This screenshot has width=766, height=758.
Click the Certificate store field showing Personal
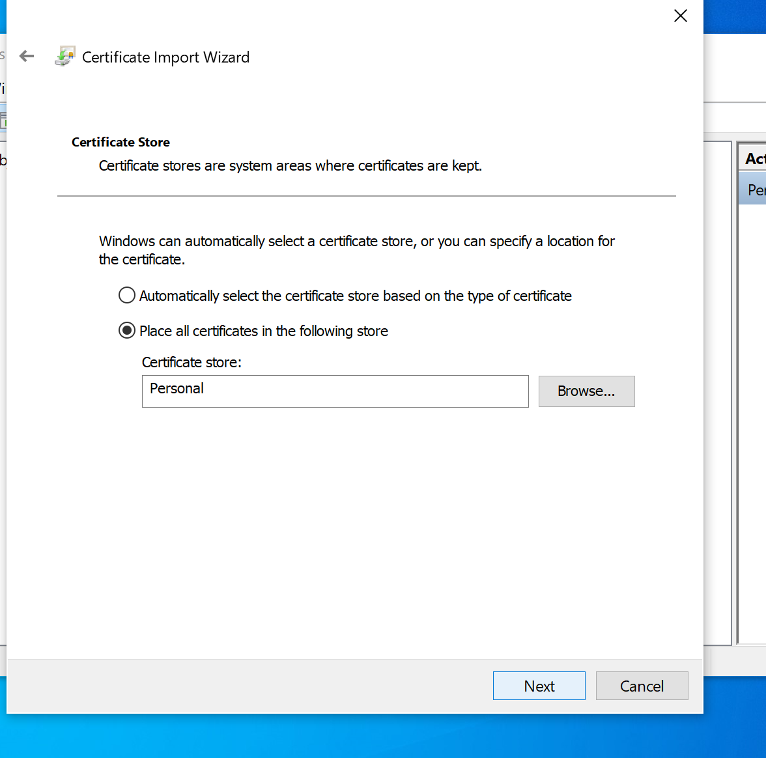(x=335, y=391)
